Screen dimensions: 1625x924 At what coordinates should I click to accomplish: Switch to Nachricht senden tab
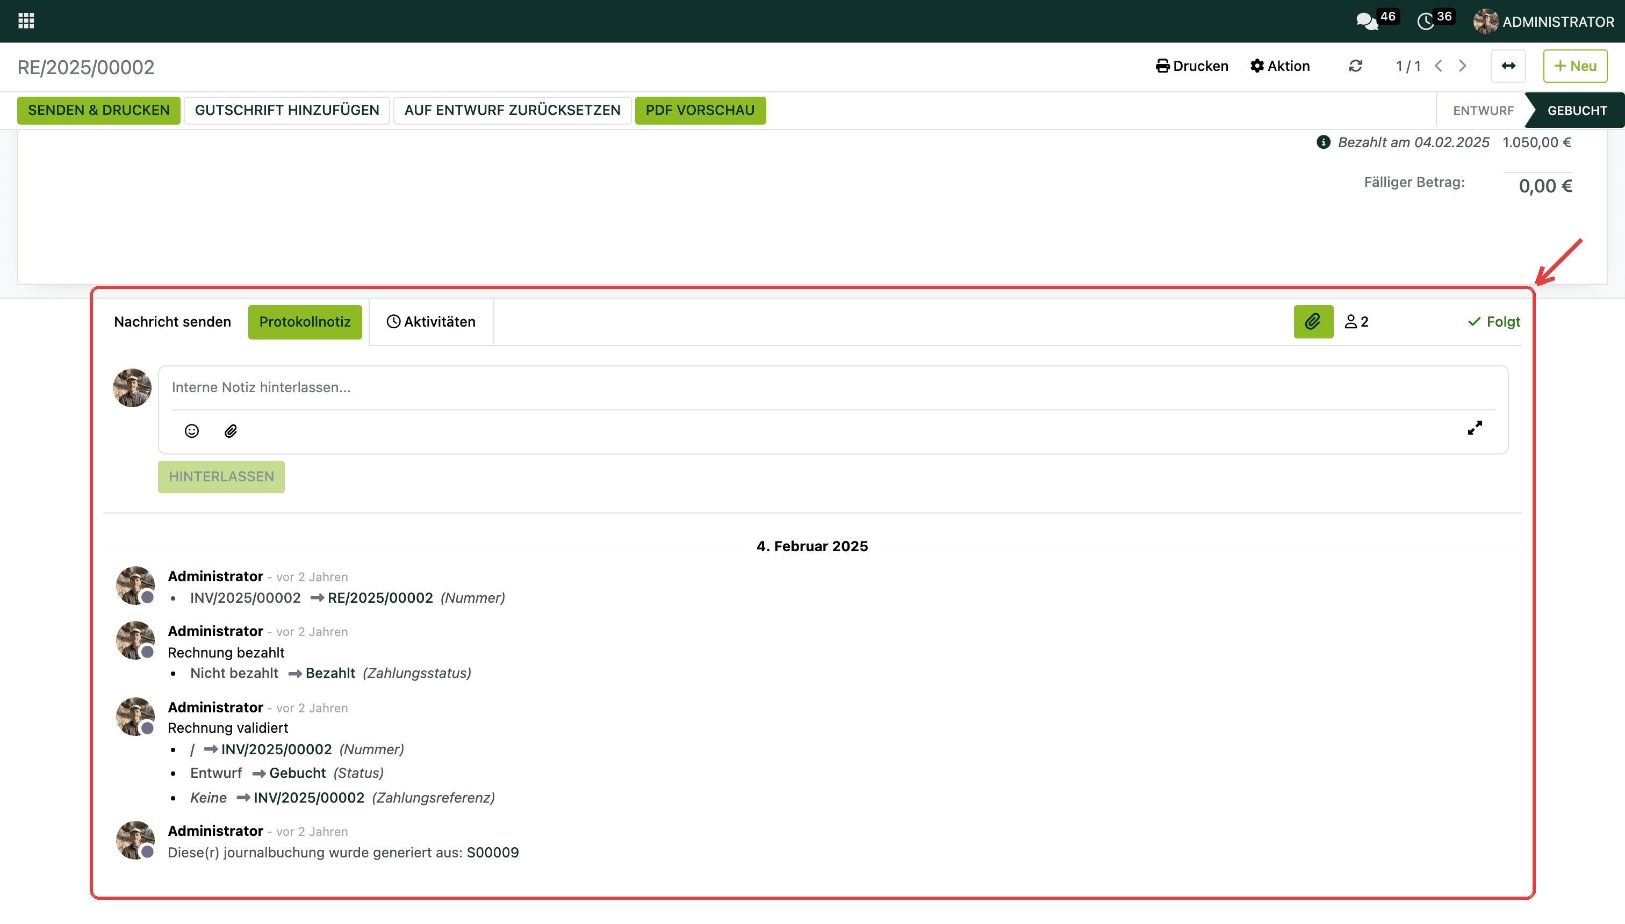pos(172,322)
